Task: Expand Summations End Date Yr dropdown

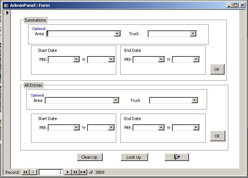Action: pyautogui.click(x=196, y=59)
